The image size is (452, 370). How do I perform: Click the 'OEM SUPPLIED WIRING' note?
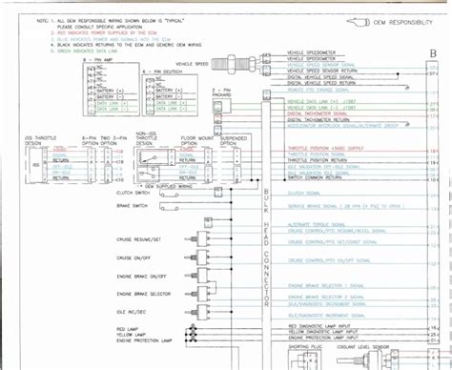(169, 186)
